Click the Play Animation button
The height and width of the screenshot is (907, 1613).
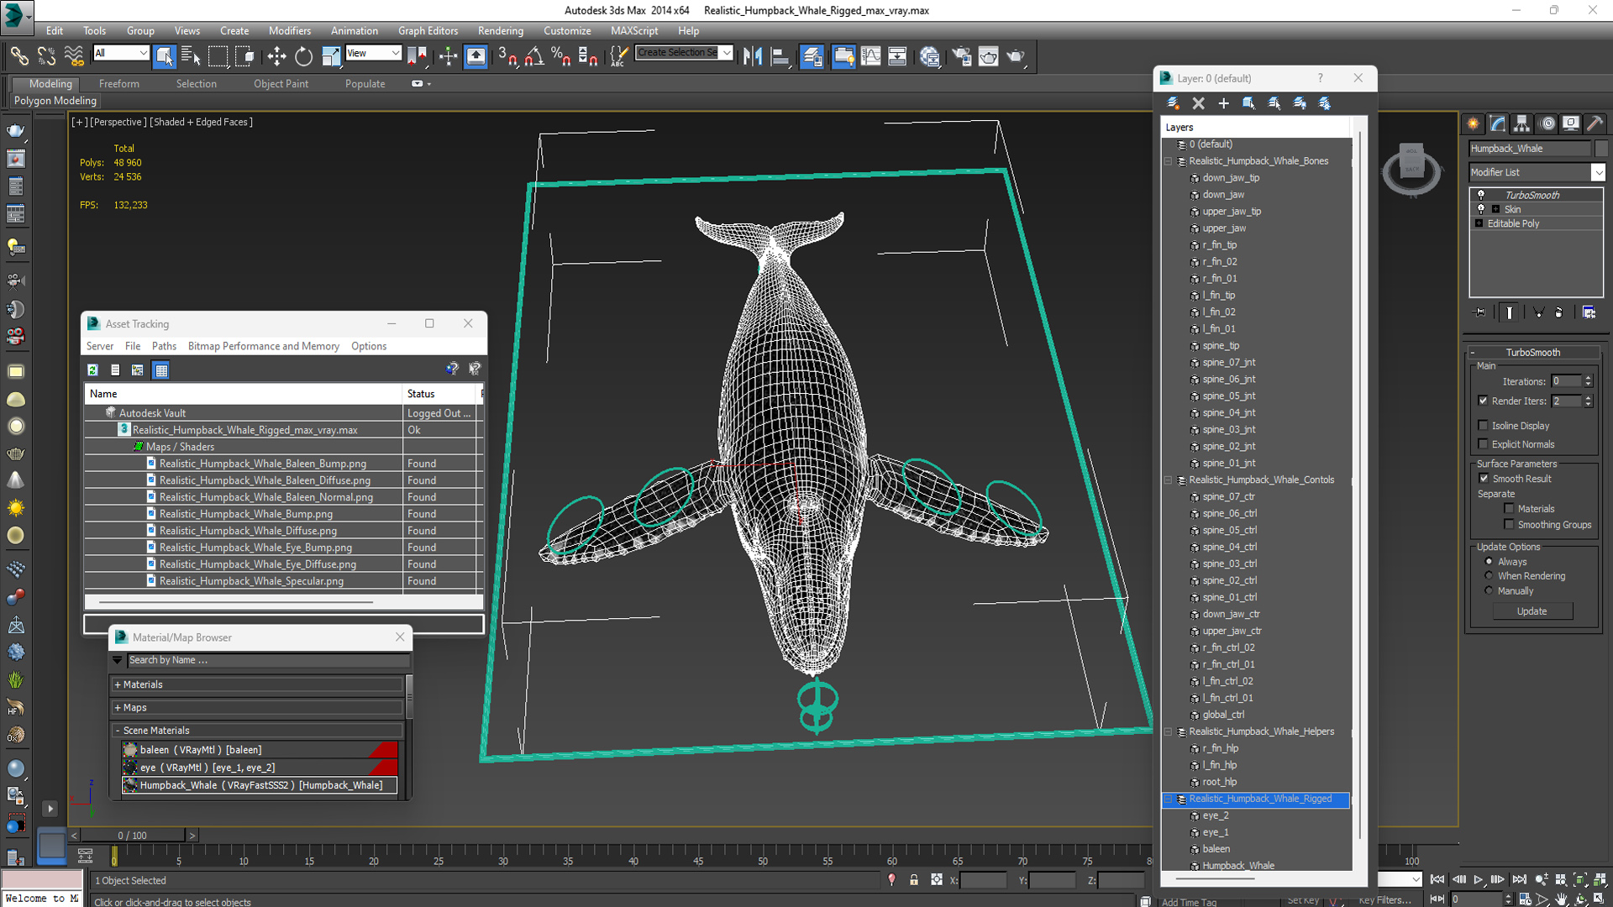(1479, 879)
